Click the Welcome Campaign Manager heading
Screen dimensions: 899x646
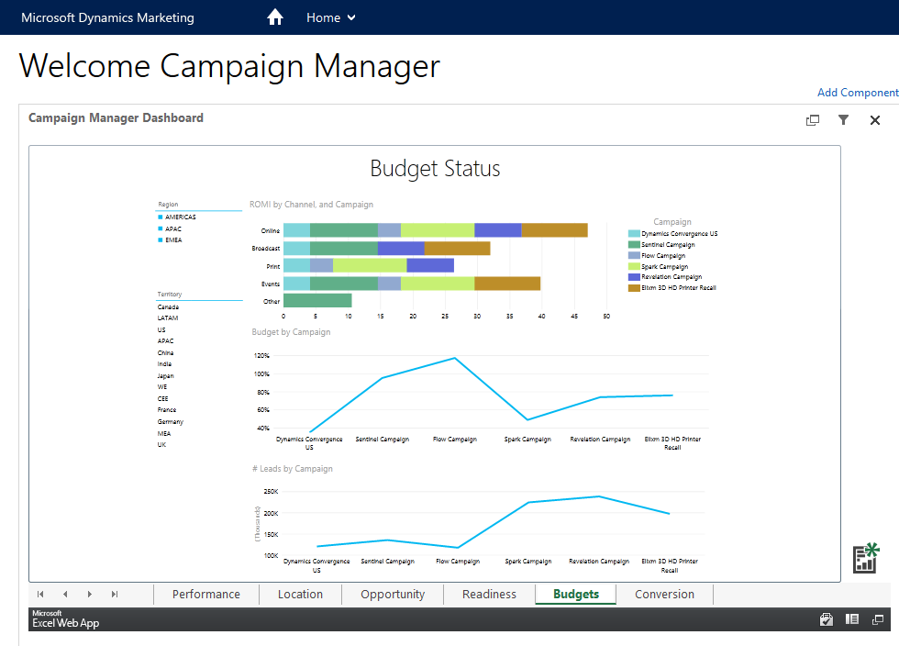(229, 66)
